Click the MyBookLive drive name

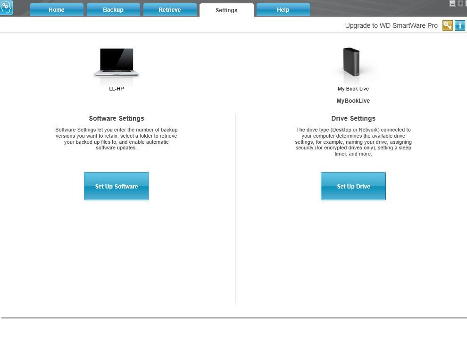click(353, 101)
